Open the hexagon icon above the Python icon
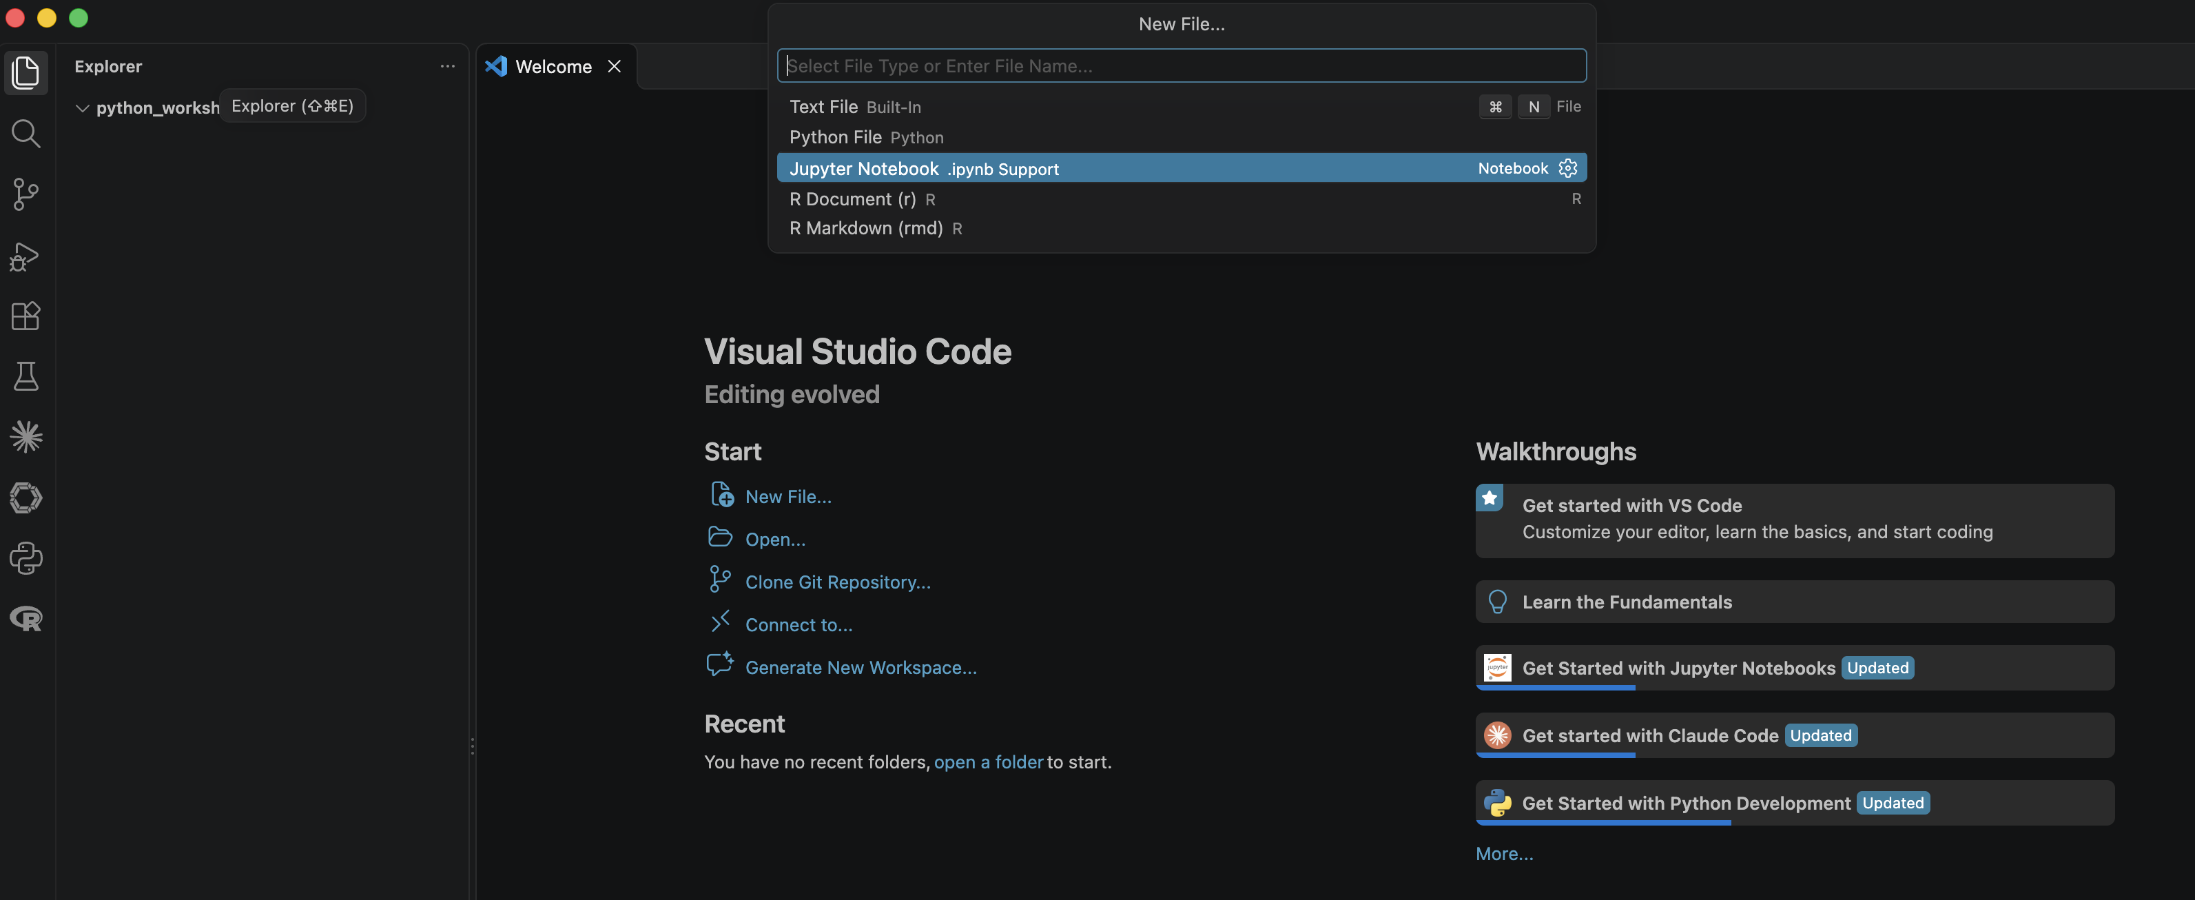Screen dimensions: 2195x900 click(x=25, y=498)
